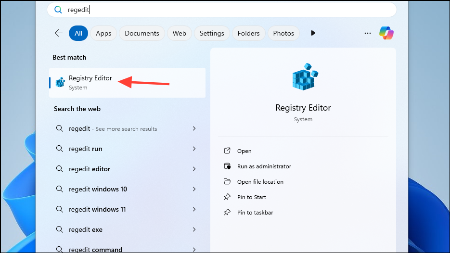Switch to the Settings filter tab
Viewport: 450px width, 253px height.
pyautogui.click(x=212, y=33)
